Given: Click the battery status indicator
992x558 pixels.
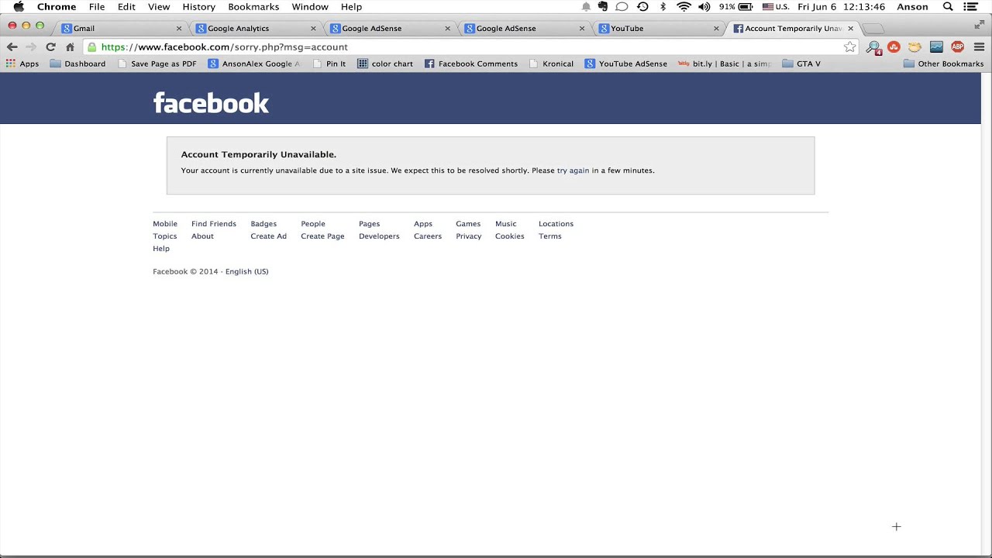Looking at the screenshot, I should coord(735,6).
